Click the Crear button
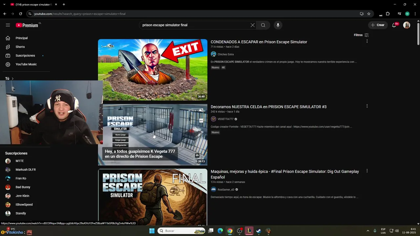Image resolution: width=420 pixels, height=236 pixels. click(378, 25)
